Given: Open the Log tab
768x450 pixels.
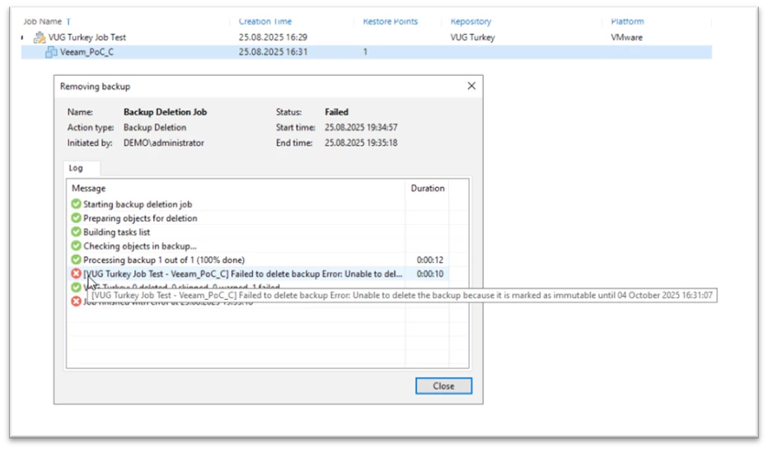Looking at the screenshot, I should (76, 168).
